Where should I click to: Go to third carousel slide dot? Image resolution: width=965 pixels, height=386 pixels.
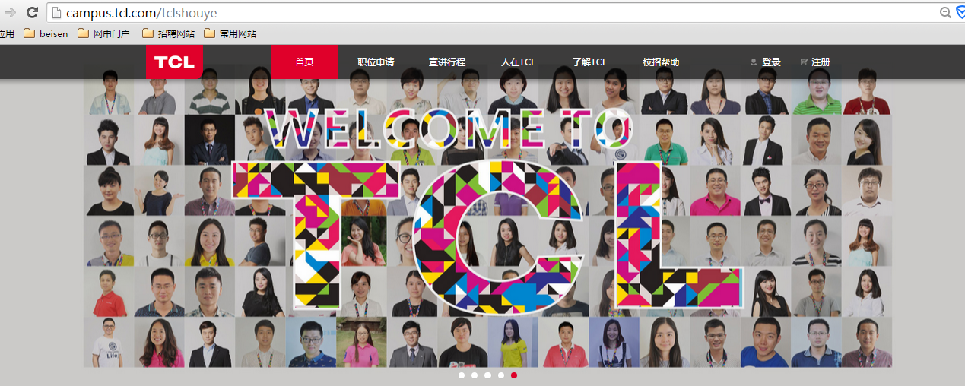pyautogui.click(x=487, y=375)
